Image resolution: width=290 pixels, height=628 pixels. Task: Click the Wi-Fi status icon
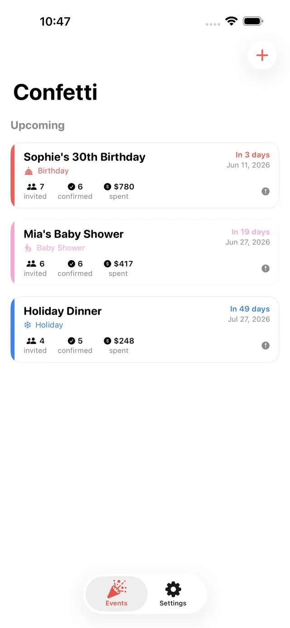232,21
